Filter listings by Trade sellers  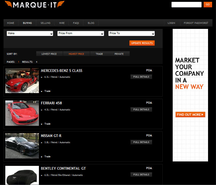[x=99, y=54]
